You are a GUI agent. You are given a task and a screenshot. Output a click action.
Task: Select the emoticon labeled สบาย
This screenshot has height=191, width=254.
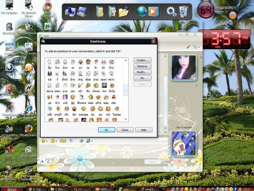50,85
